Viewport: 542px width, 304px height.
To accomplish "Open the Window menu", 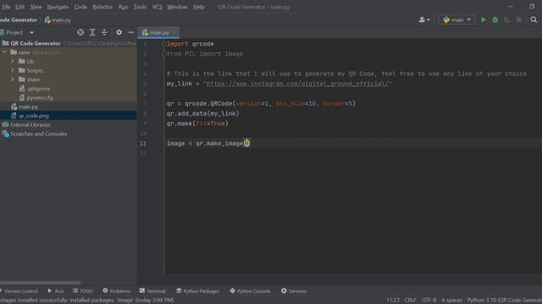I will tap(177, 7).
